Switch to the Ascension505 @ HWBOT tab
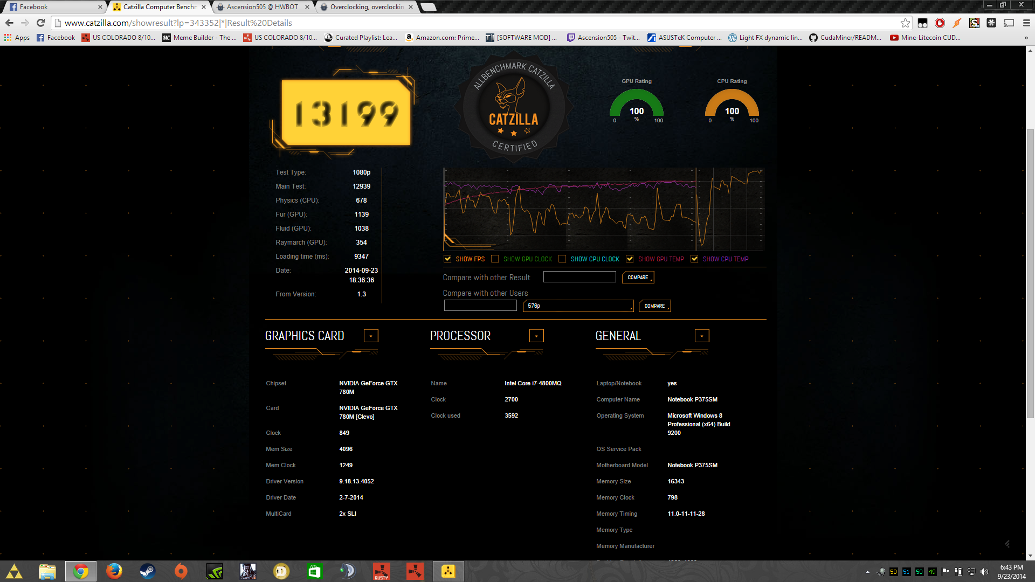This screenshot has width=1035, height=582. (x=263, y=7)
